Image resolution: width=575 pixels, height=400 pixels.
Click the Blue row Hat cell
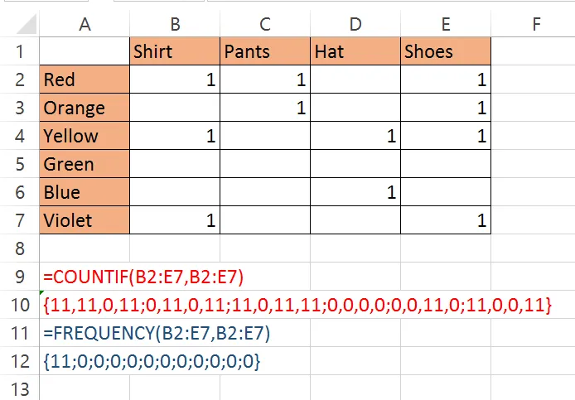coord(355,192)
